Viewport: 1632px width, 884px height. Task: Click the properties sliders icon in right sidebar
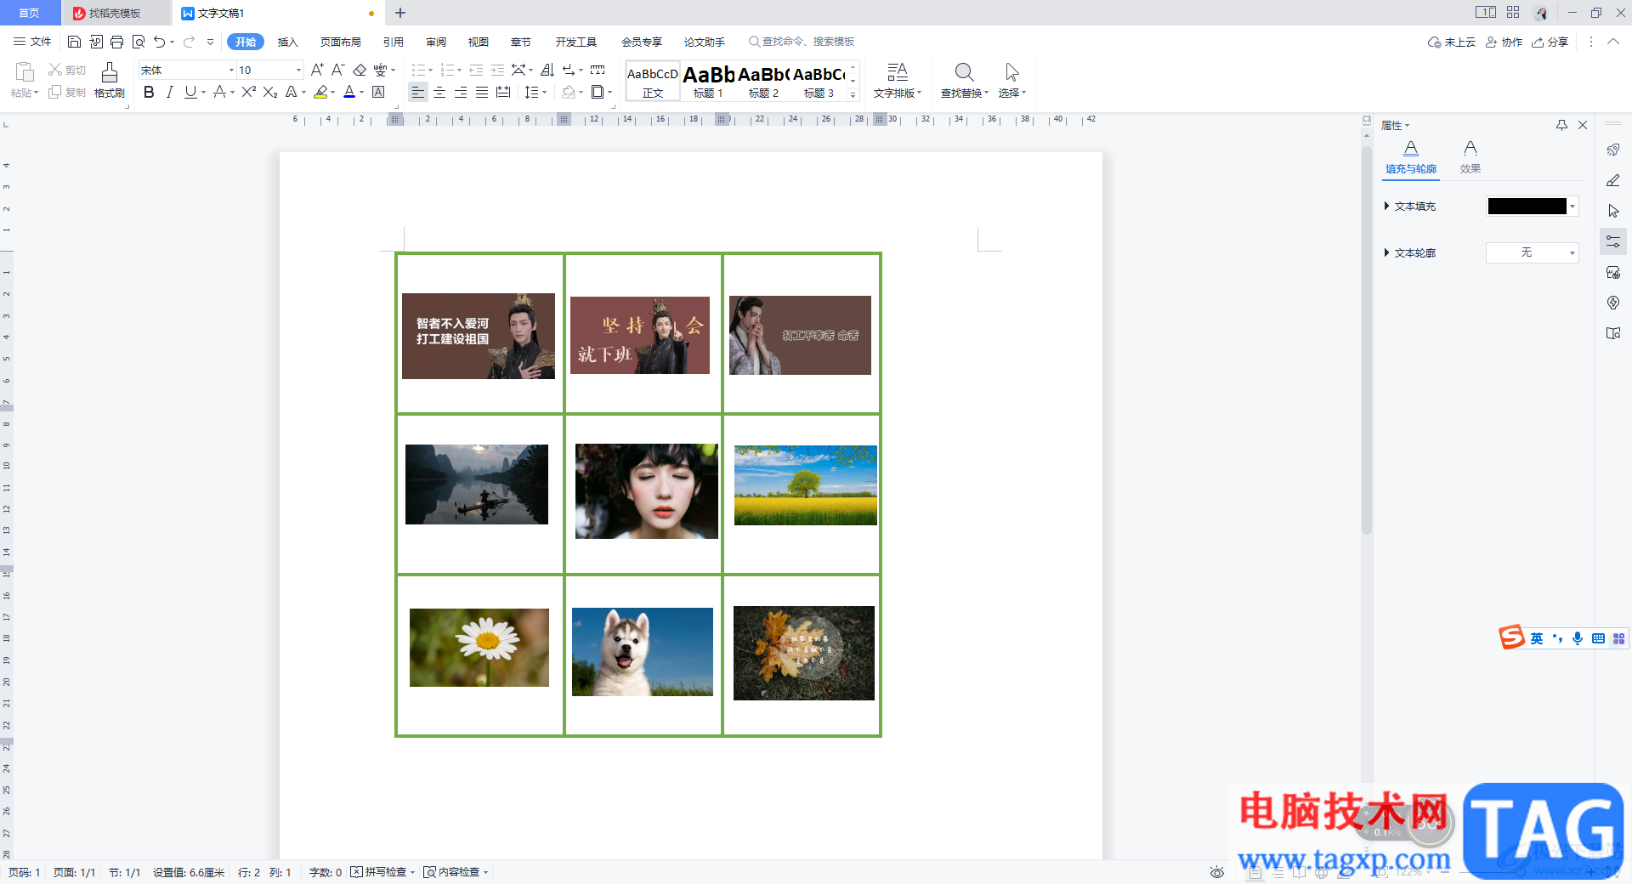[1613, 242]
